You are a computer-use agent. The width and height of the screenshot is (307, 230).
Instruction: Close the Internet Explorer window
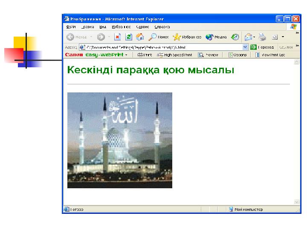click(x=296, y=19)
